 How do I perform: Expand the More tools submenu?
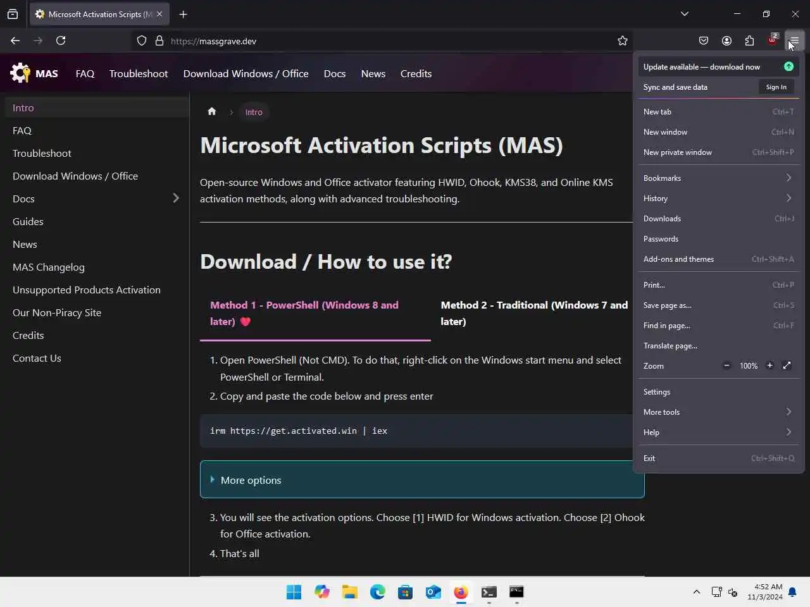718,412
